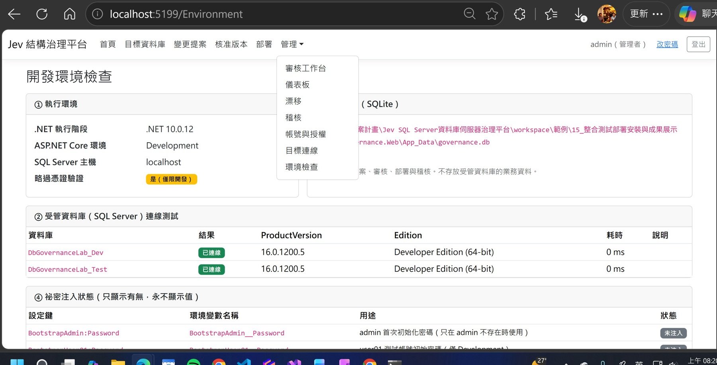Click the 改密碼 link

coord(667,44)
